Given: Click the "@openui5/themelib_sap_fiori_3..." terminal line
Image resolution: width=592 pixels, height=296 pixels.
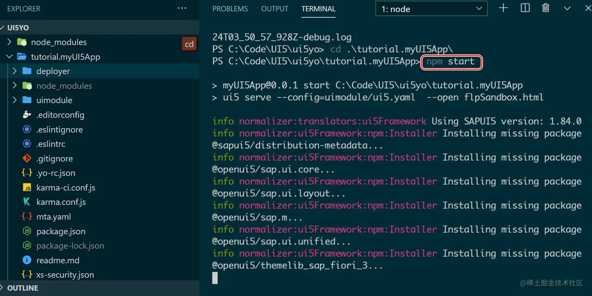Looking at the screenshot, I should (298, 266).
